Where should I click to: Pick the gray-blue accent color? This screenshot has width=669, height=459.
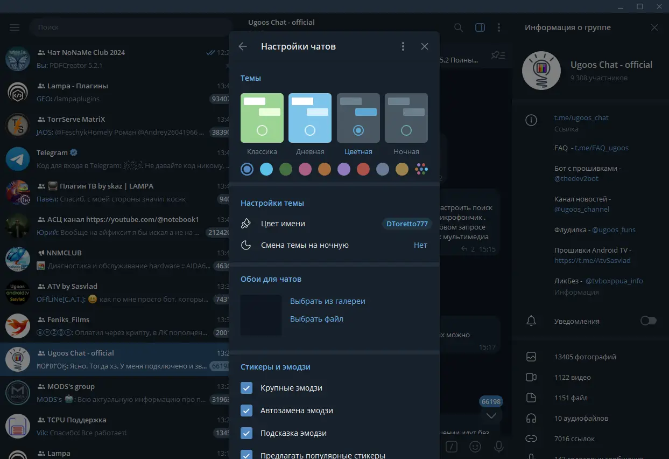383,169
